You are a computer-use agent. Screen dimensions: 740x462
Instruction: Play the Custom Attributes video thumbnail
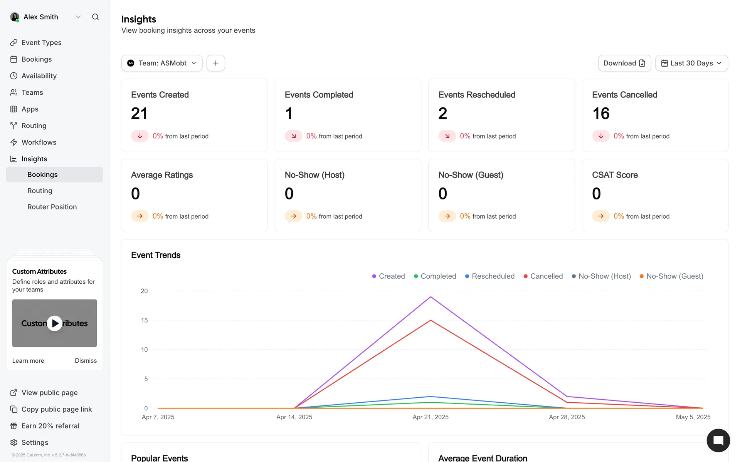click(55, 323)
